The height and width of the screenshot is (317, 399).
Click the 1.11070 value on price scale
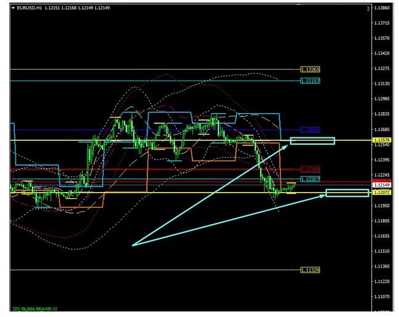coord(381,297)
